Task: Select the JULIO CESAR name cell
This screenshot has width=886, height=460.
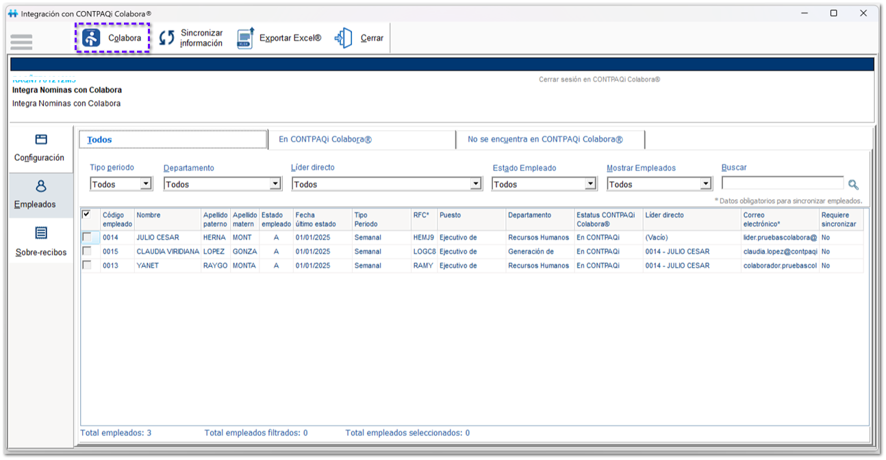Action: pyautogui.click(x=168, y=238)
